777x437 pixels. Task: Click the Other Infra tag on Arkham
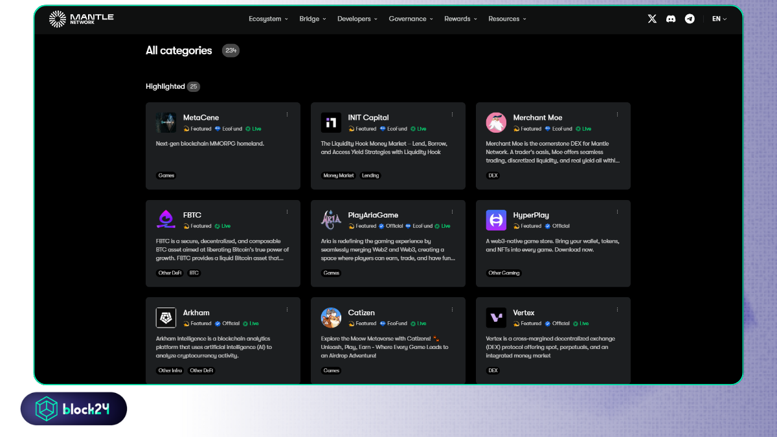coord(170,371)
